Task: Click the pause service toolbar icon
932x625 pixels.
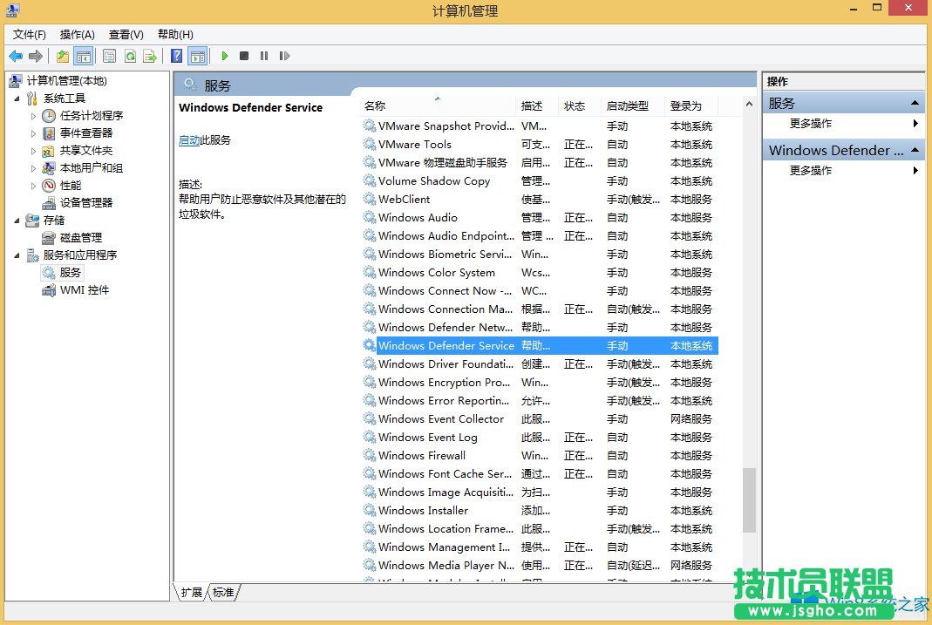Action: tap(263, 56)
